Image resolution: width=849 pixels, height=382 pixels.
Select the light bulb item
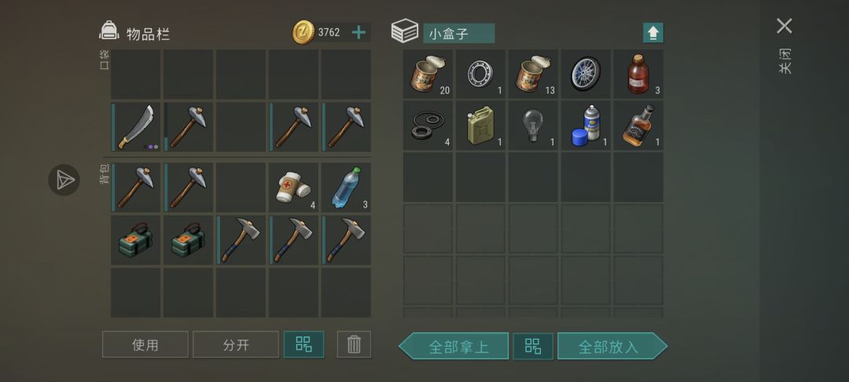click(x=533, y=126)
